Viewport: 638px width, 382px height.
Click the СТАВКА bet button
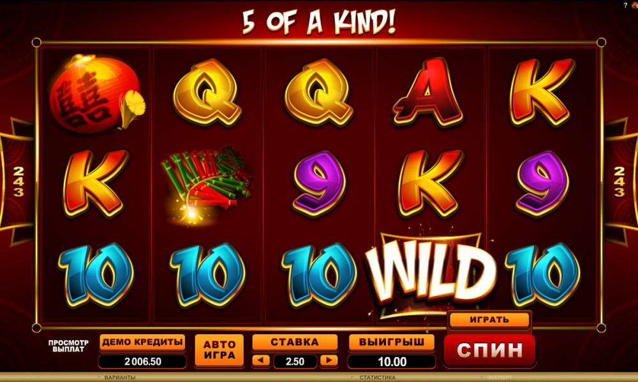pos(295,343)
